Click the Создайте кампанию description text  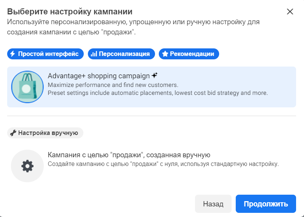tap(163, 164)
